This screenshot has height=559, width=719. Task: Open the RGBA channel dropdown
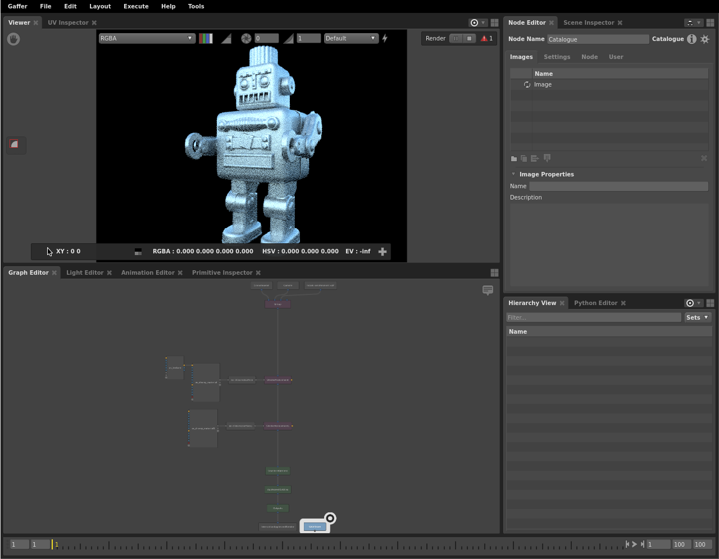[147, 38]
